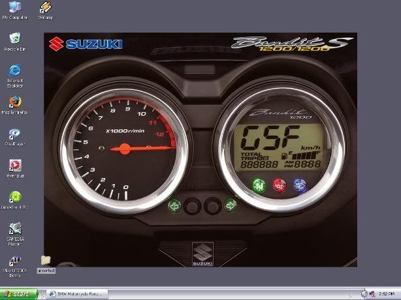Screen dimensions: 401x300
Task: Click the 2:52 PM taskbar clock
Action: point(387,294)
